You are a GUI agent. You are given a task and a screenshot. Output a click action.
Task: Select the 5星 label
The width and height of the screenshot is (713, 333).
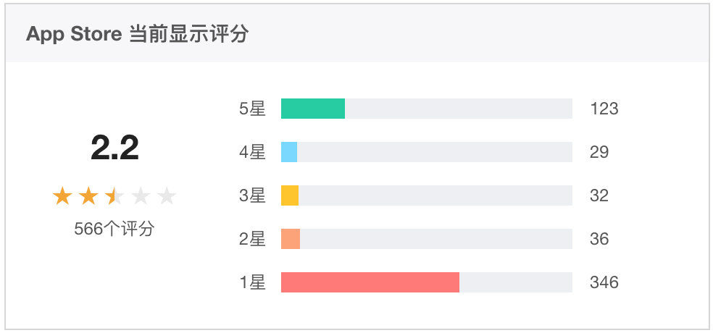coord(252,109)
